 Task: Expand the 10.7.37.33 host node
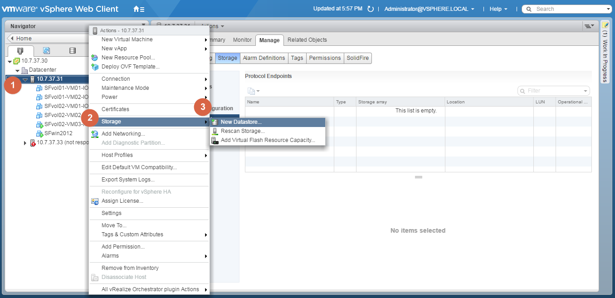point(25,143)
